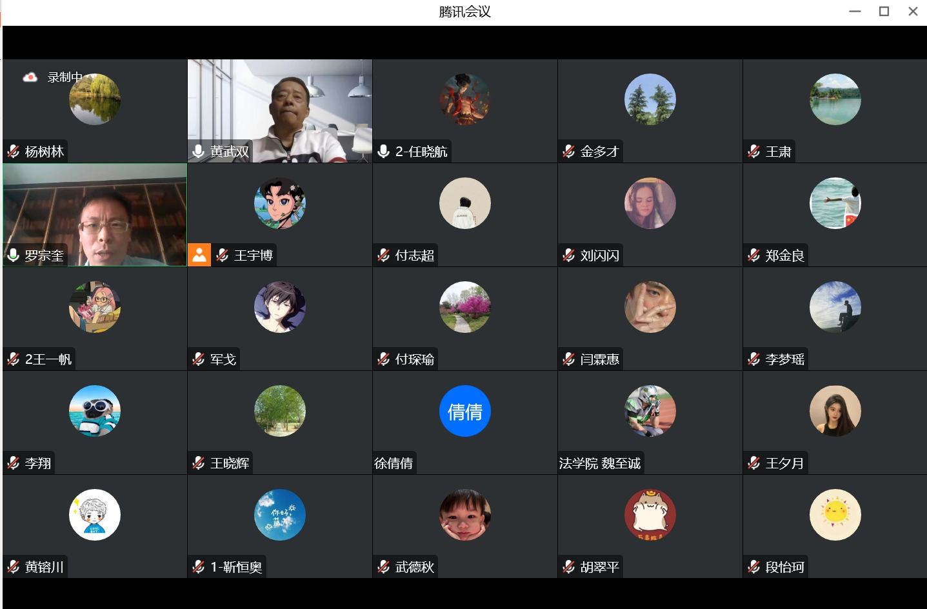Click the muted microphone icon beside 段怡珂
Viewport: 927px width, 609px height.
tap(754, 567)
